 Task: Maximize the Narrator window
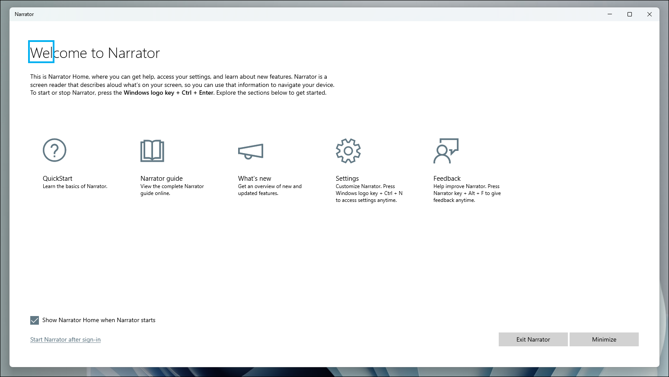[630, 14]
